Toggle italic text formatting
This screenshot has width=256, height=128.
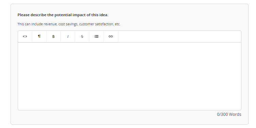click(x=68, y=36)
